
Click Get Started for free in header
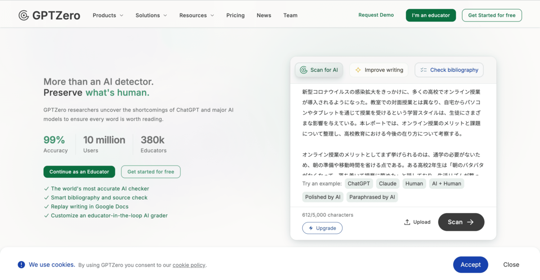[492, 15]
